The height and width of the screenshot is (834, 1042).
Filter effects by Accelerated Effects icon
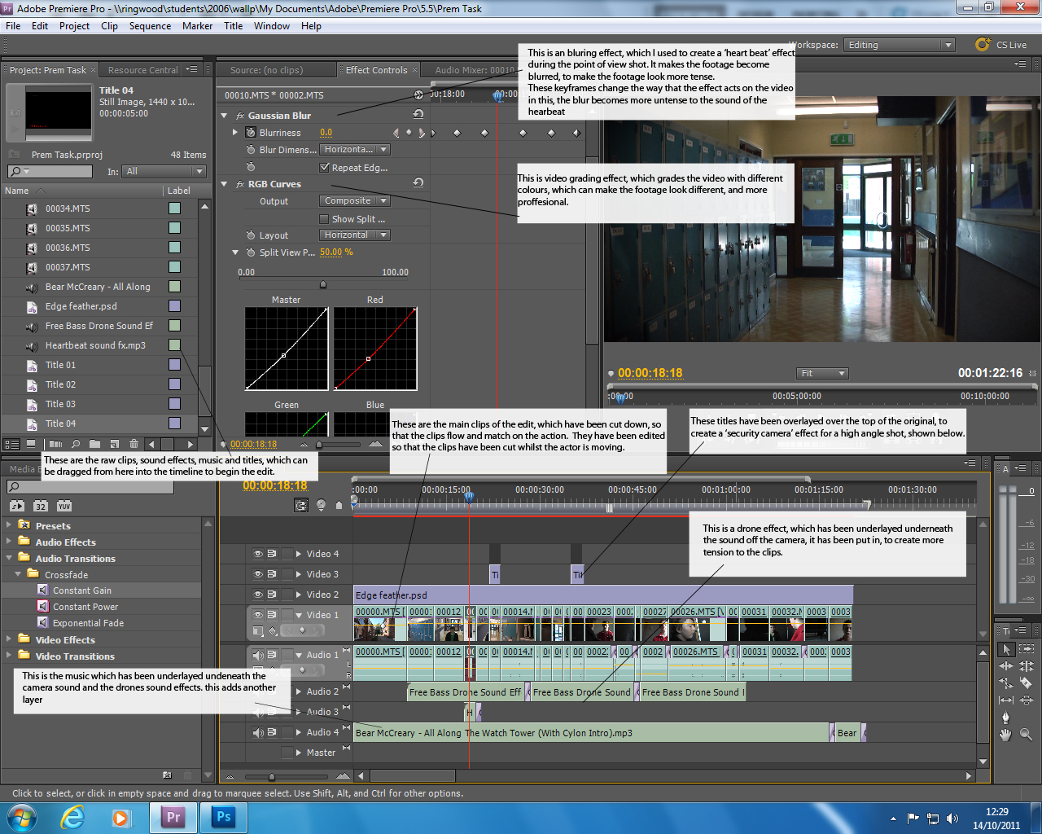coord(17,506)
